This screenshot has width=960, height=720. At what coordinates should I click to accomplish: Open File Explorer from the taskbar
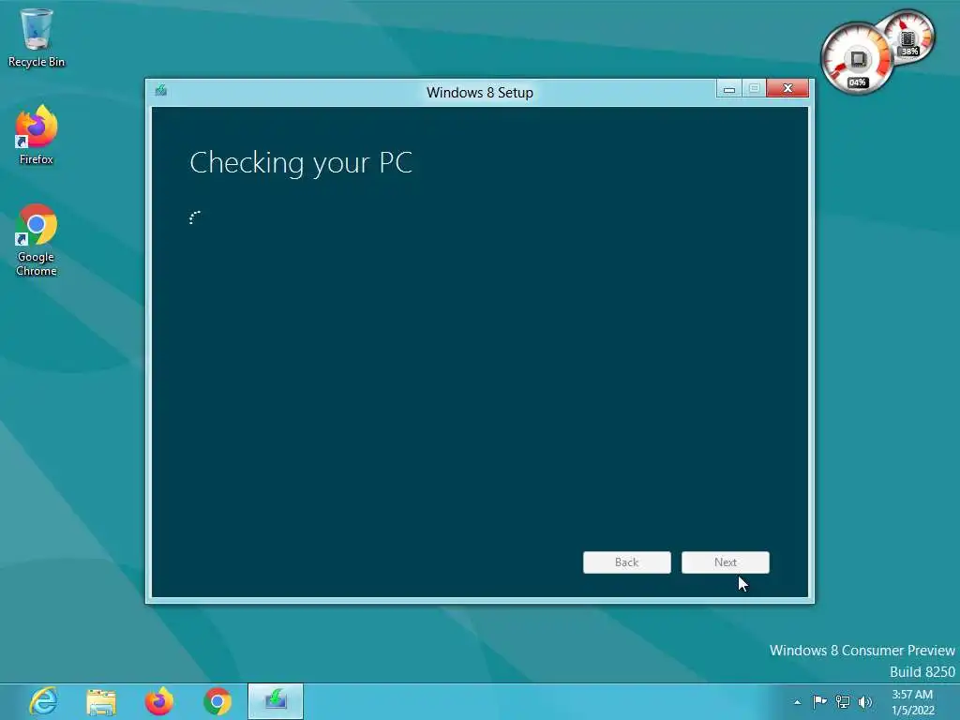tap(101, 701)
